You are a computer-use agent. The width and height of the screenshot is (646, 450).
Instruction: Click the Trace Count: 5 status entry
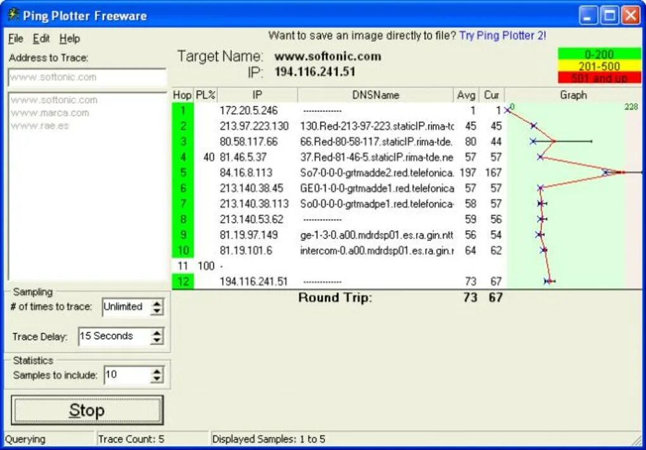pyautogui.click(x=131, y=439)
